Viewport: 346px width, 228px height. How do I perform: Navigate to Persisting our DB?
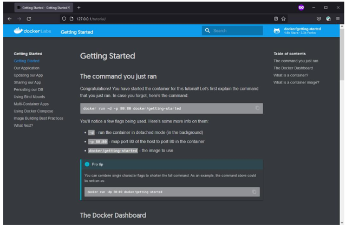coord(29,89)
